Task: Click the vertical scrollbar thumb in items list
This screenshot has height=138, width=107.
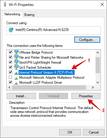Action: pyautogui.click(x=98, y=65)
